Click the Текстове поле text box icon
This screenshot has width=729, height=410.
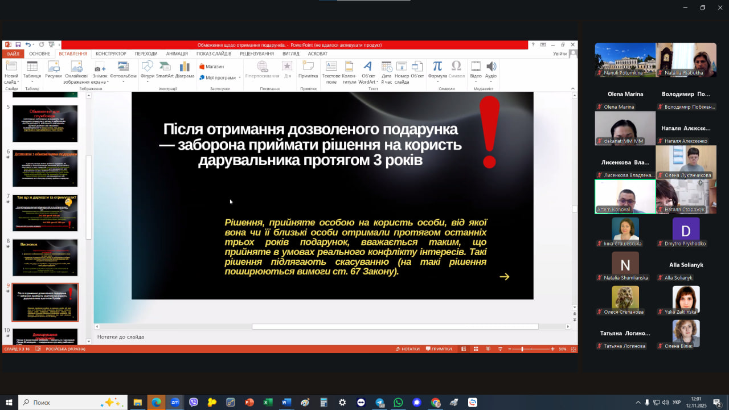331,71
